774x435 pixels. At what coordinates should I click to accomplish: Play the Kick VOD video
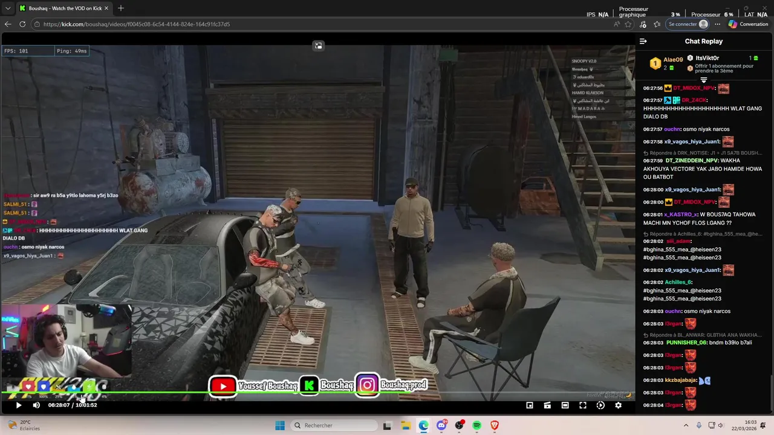(x=18, y=405)
